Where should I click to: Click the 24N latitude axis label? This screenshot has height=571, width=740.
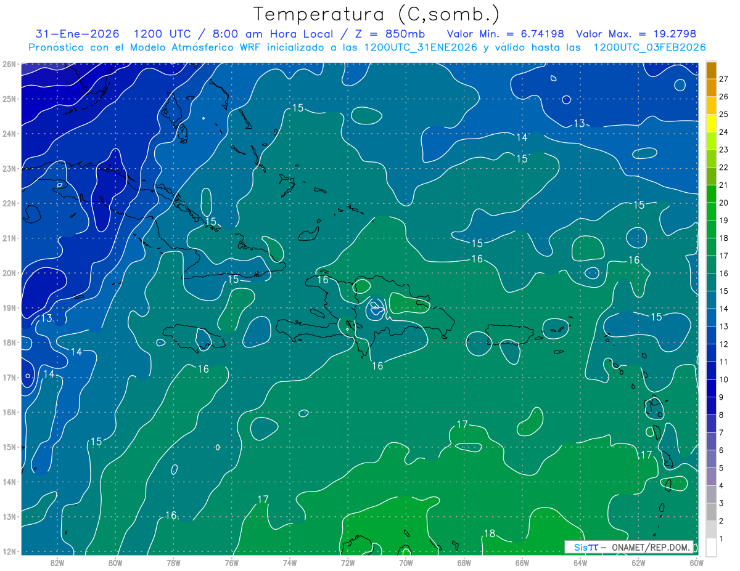point(9,134)
